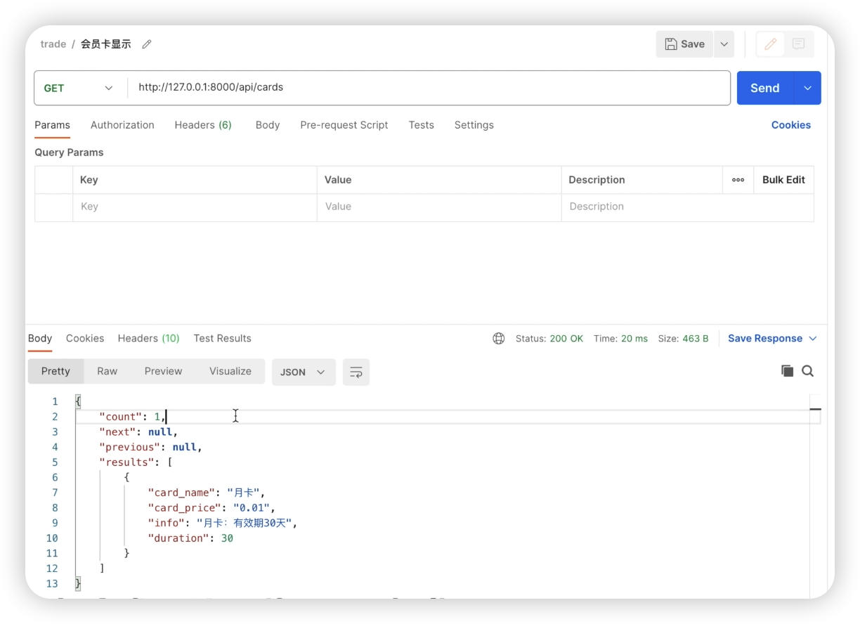Open the request Body tab
The image size is (860, 624).
(x=268, y=125)
